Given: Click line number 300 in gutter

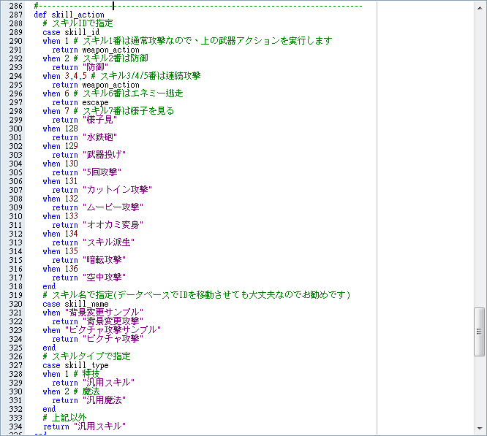Looking at the screenshot, I should click(x=15, y=129).
